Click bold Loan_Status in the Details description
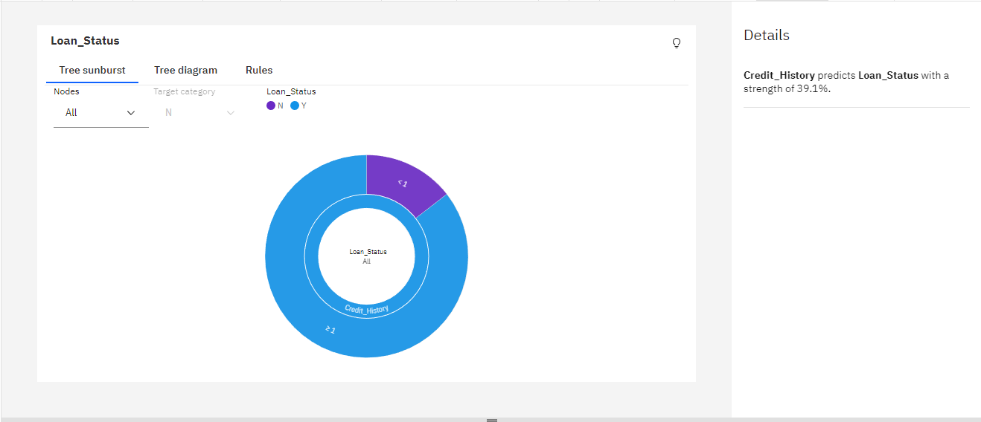 click(888, 76)
